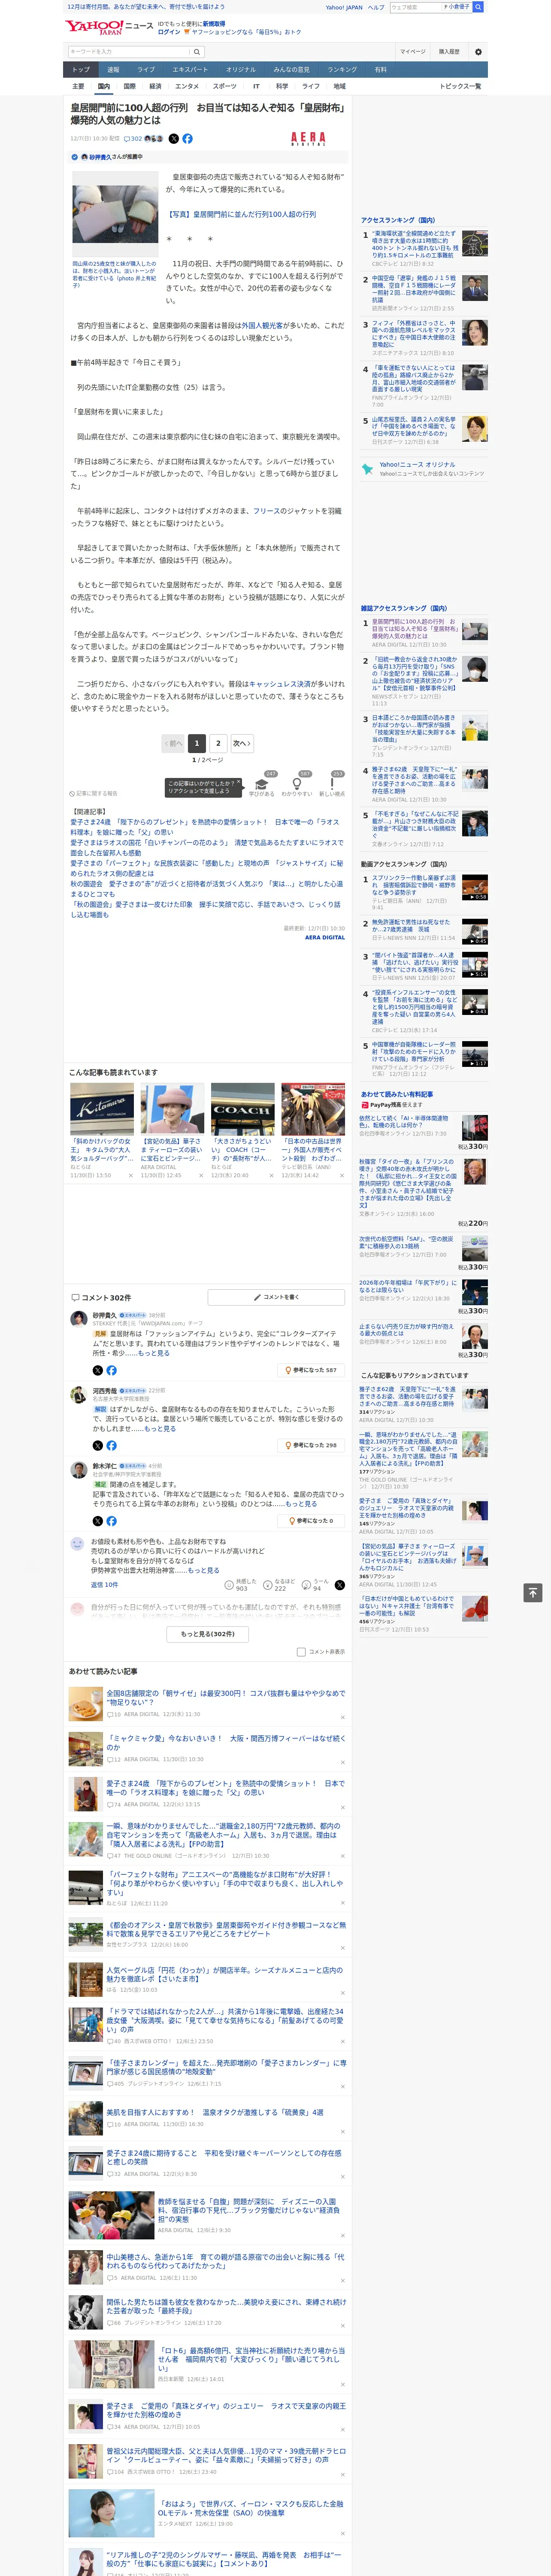Click the 記事に関する報告 link
The height and width of the screenshot is (2576, 551).
(94, 794)
